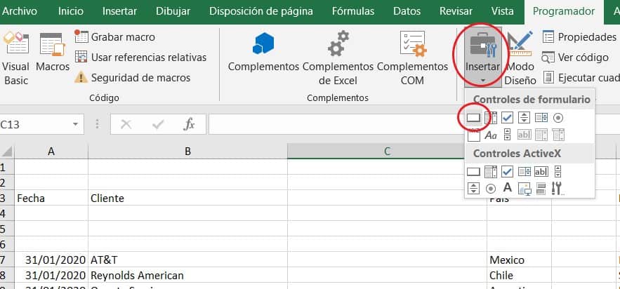Click the Grabar macro icon
The width and height of the screenshot is (620, 289).
pyautogui.click(x=81, y=37)
